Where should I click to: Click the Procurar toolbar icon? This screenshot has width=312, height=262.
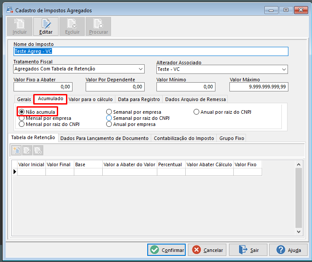tap(98, 27)
